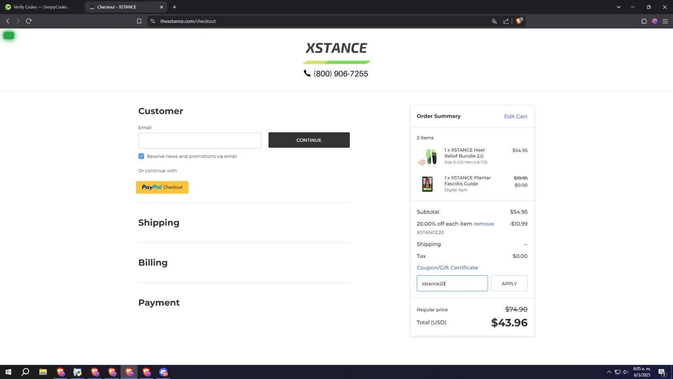Click the 'Payment' section heading

pos(159,303)
